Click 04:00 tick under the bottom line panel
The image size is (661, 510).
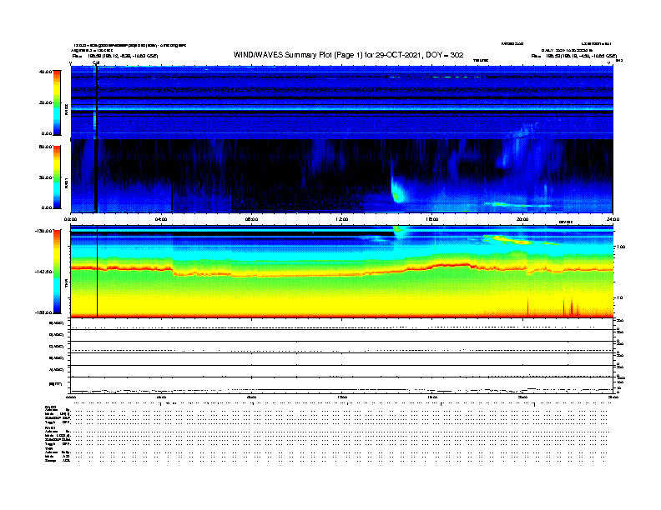click(x=161, y=397)
